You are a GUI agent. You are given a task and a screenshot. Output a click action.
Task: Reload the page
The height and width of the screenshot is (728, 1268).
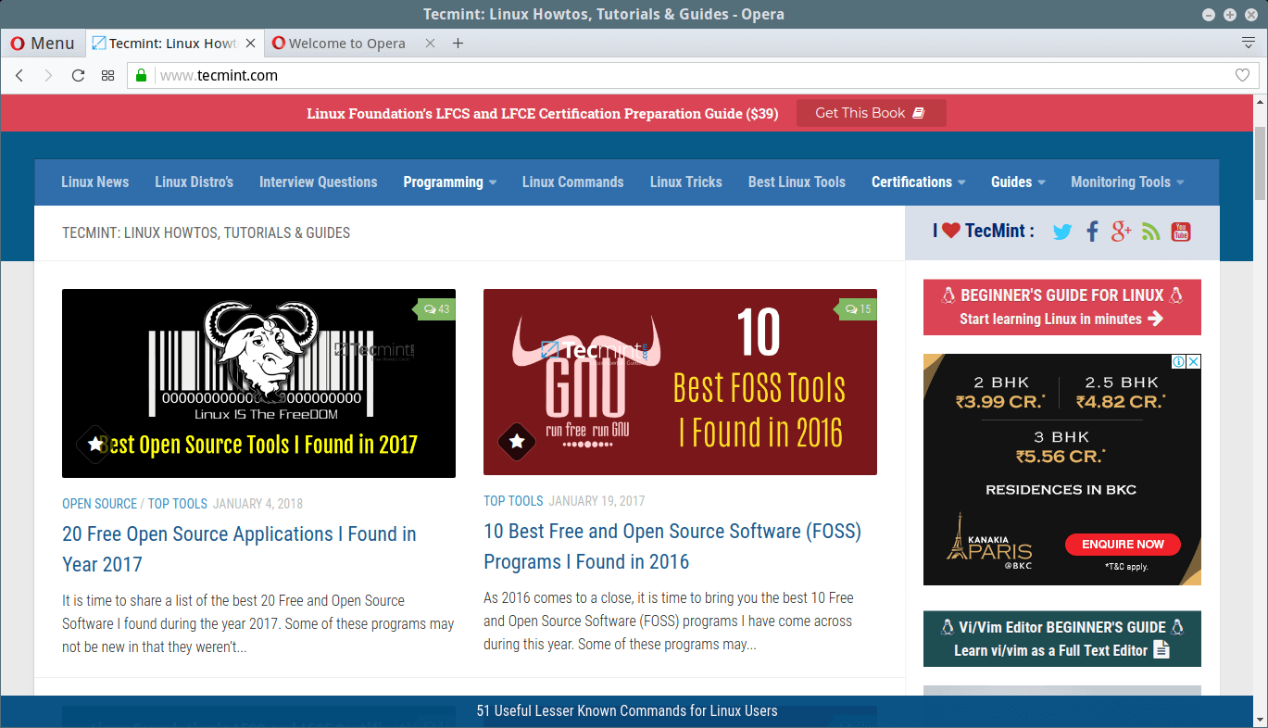coord(79,76)
